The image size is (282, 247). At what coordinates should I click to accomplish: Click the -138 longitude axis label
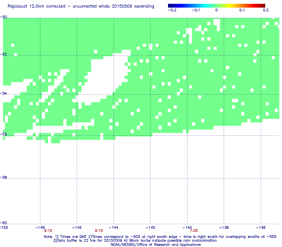224,228
